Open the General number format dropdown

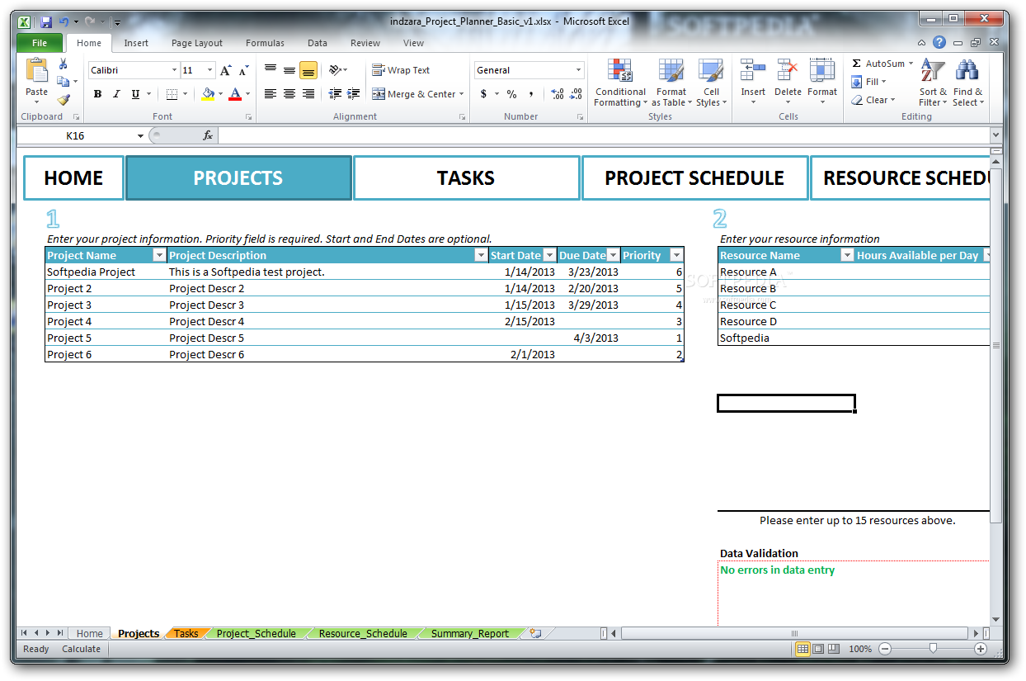[578, 70]
